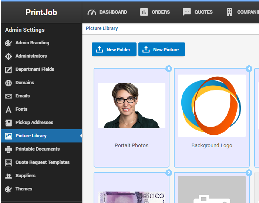Viewport: 259px width, 203px height.
Task: Click the Pickup Addresses book icon
Action: (x=8, y=123)
